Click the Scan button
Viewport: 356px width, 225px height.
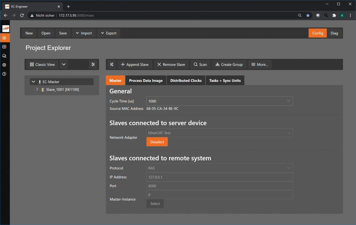[200, 64]
